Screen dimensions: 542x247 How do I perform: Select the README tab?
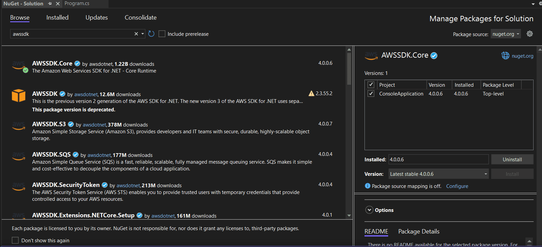[x=376, y=231]
